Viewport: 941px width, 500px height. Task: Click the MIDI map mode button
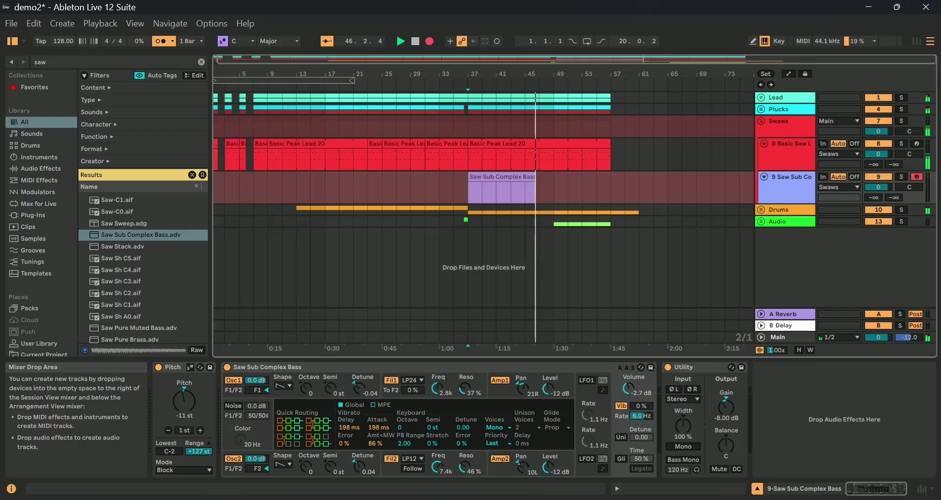click(x=803, y=41)
